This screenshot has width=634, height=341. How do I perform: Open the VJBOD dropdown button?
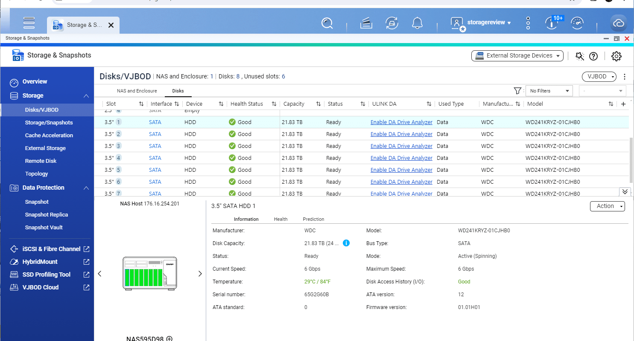point(599,77)
